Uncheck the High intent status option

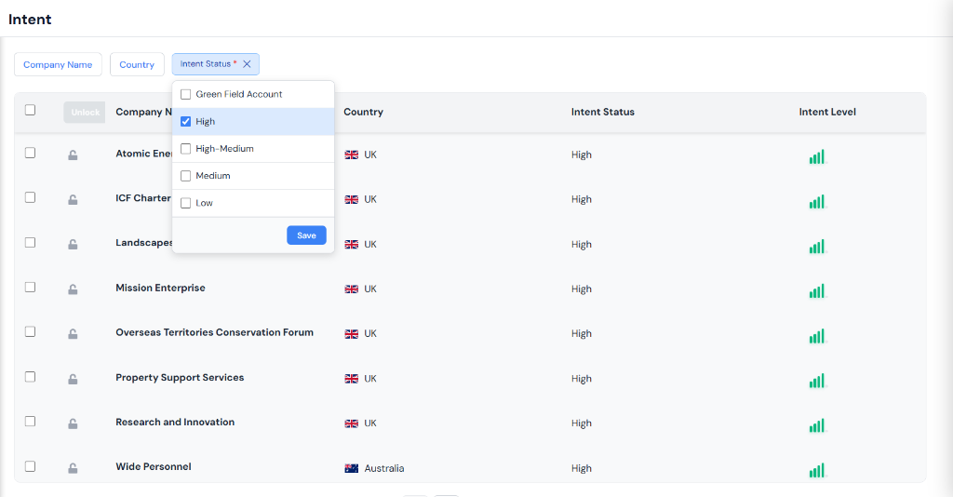[186, 122]
